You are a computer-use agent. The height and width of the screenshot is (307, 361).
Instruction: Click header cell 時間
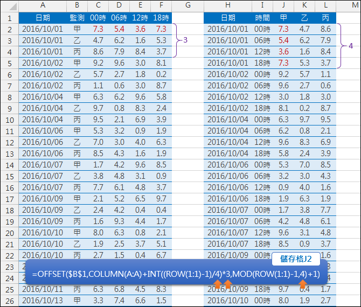[262, 18]
